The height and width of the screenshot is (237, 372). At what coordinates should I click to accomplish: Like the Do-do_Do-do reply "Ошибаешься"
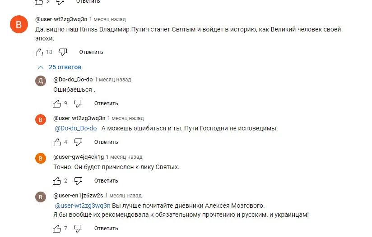click(57, 103)
